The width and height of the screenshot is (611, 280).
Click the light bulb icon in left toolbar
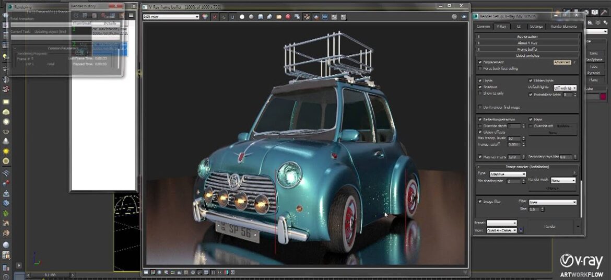click(5, 56)
